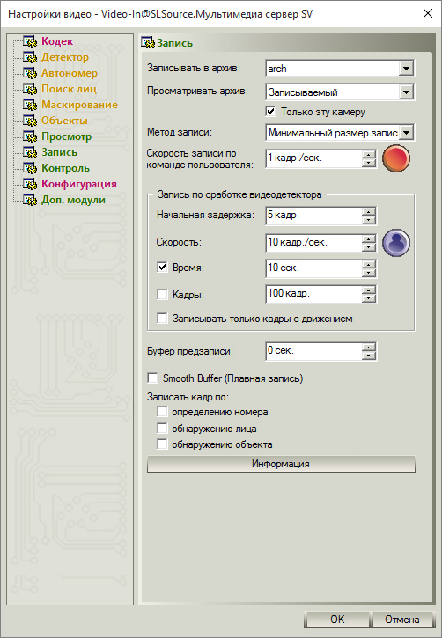Screen dimensions: 442x638
Task: Open the Маскирование section
Action: coord(80,105)
